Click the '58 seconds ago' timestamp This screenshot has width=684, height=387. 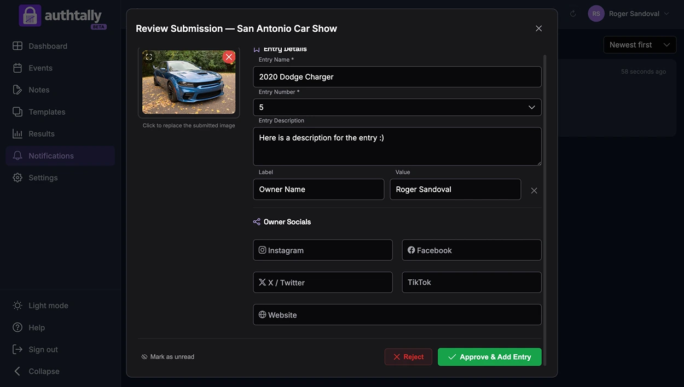pyautogui.click(x=644, y=72)
